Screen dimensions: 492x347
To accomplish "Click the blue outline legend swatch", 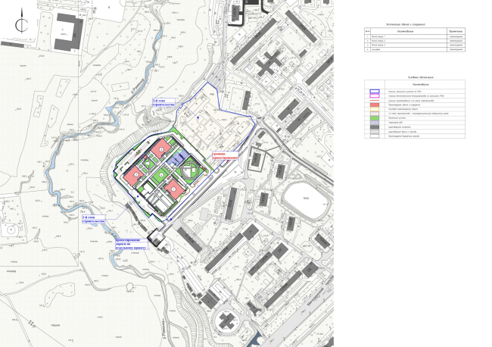I will (x=375, y=92).
